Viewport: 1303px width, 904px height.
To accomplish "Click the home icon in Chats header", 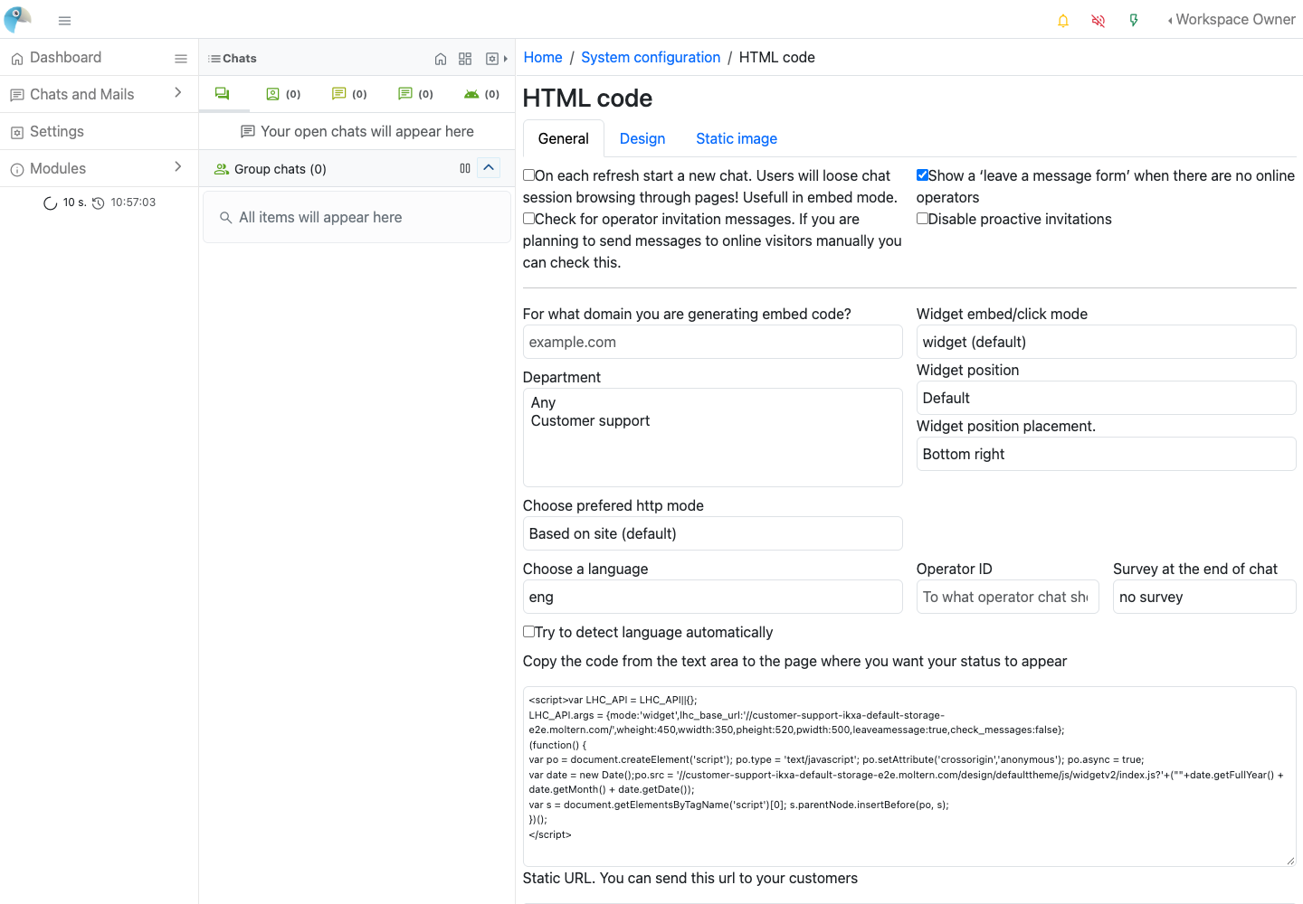I will (441, 59).
